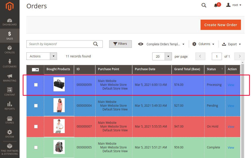Open Find Partners & Extensions
Viewport: 251px width, 158px height.
point(10,149)
